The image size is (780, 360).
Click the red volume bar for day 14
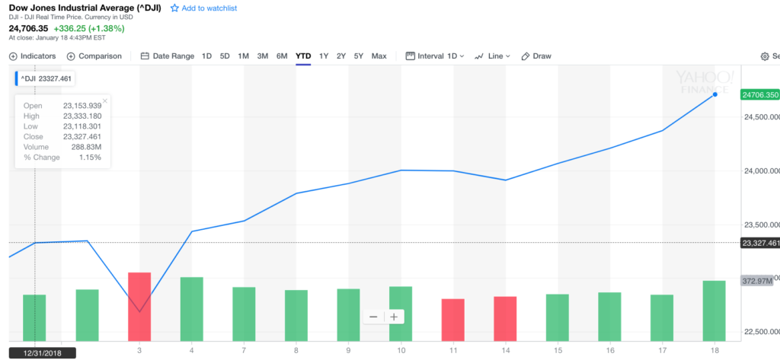pyautogui.click(x=505, y=319)
